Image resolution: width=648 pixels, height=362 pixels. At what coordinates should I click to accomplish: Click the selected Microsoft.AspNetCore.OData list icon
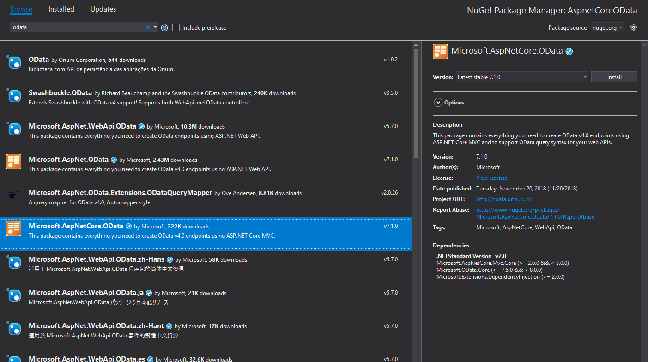click(14, 228)
